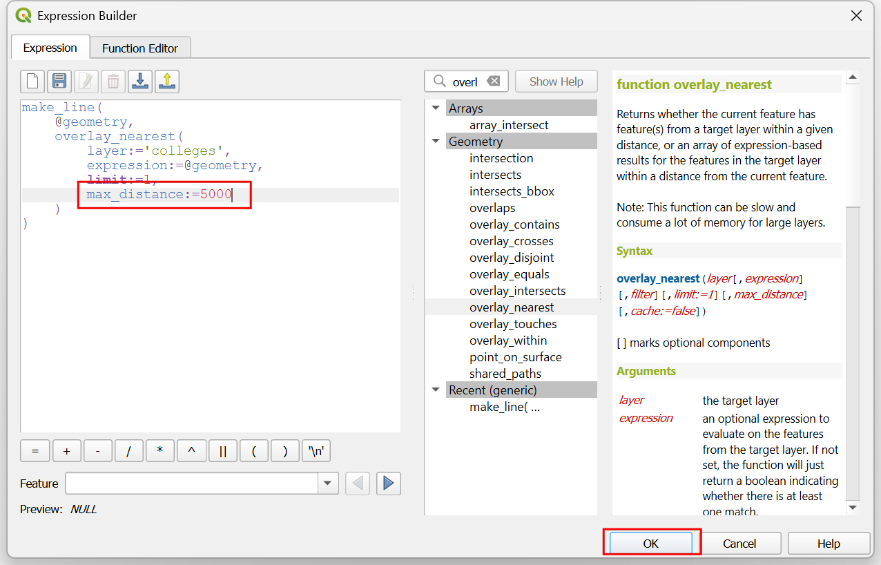
Task: Collapse the Recent (generic) function group
Action: coord(435,390)
